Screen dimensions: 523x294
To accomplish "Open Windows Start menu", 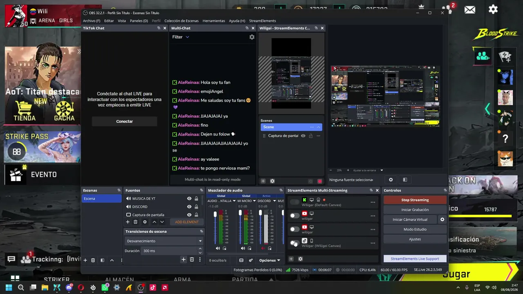I will [x=9, y=287].
